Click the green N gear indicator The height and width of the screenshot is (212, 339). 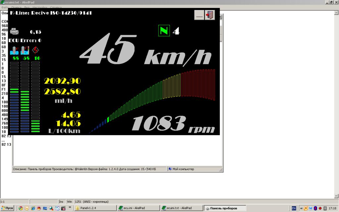(164, 30)
